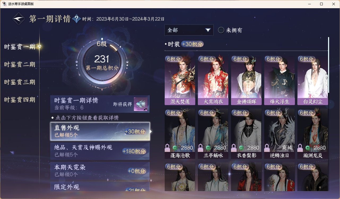This screenshot has height=199, width=340.
Task: Switch to 时鉴赏二期 tab
Action: pyautogui.click(x=20, y=65)
